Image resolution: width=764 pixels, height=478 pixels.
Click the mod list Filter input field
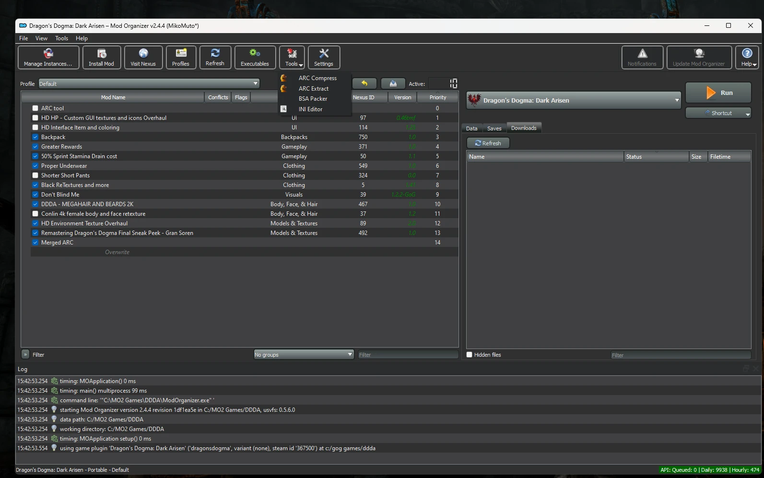[x=408, y=355]
